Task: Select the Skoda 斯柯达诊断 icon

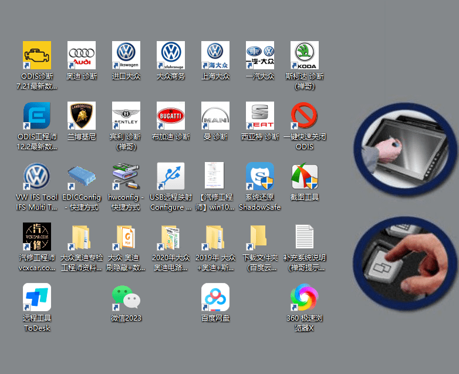Action: click(305, 56)
